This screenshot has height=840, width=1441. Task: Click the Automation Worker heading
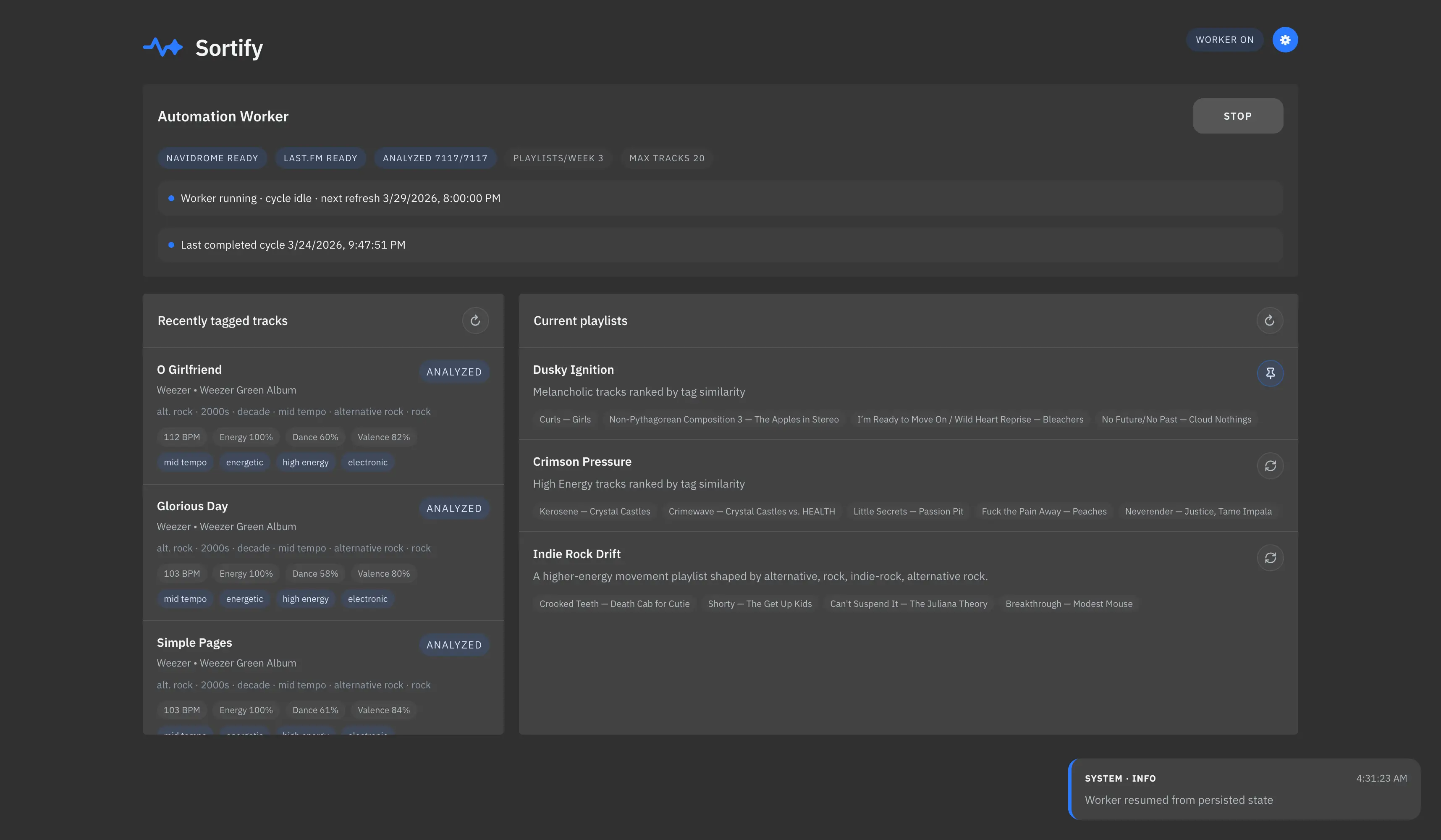pos(223,116)
